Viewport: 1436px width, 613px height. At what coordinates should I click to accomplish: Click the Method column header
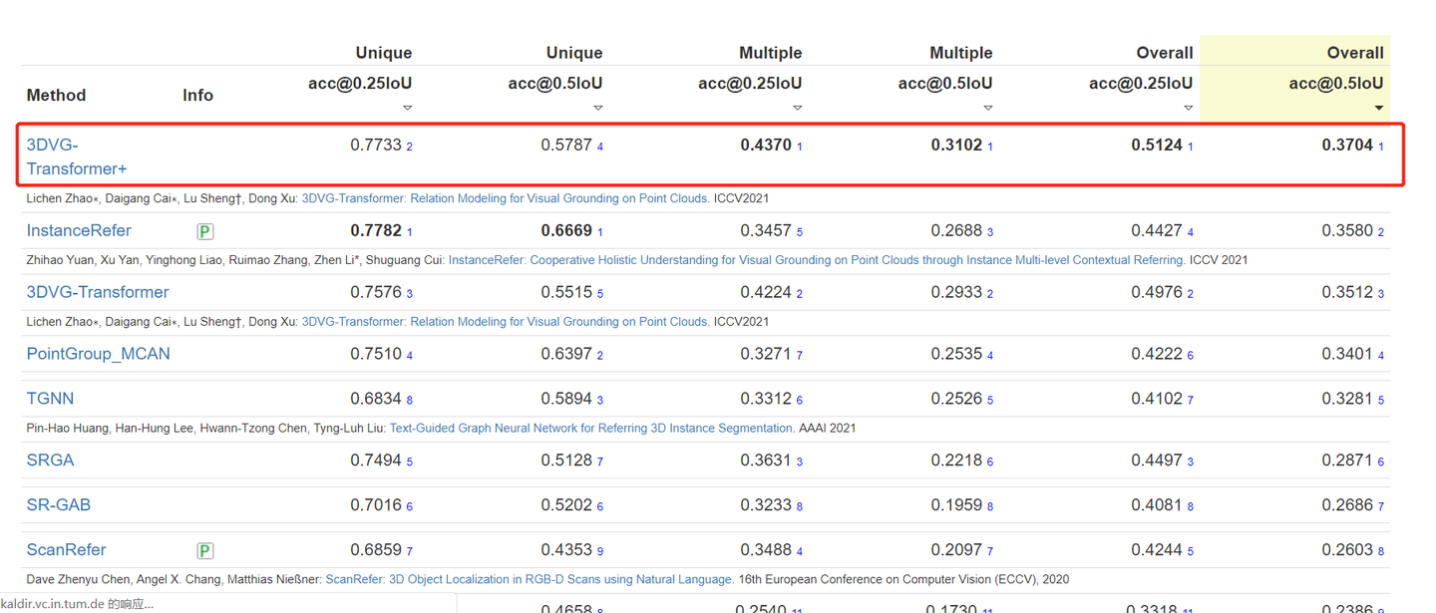[x=56, y=95]
